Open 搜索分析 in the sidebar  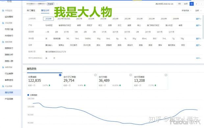(x=9, y=54)
